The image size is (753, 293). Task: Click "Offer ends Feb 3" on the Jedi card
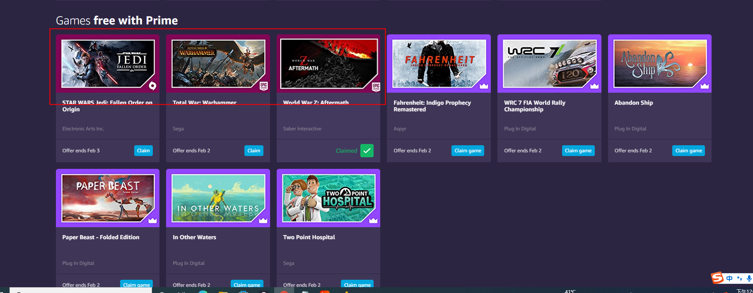(x=81, y=151)
